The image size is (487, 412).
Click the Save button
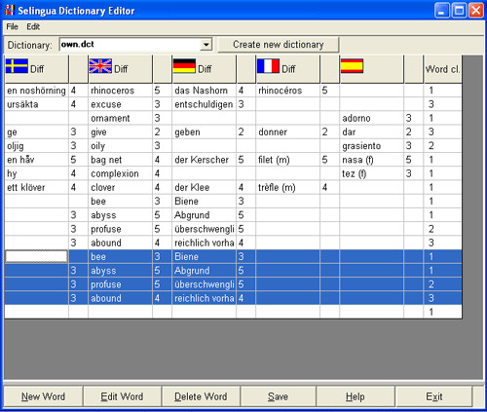click(278, 396)
